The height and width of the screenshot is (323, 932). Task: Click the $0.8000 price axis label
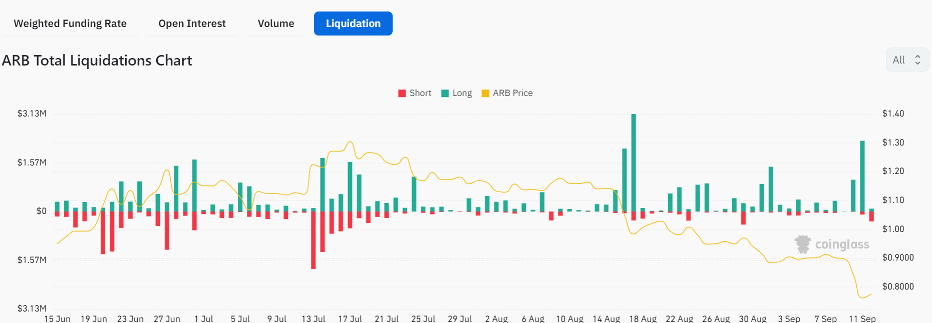[898, 286]
